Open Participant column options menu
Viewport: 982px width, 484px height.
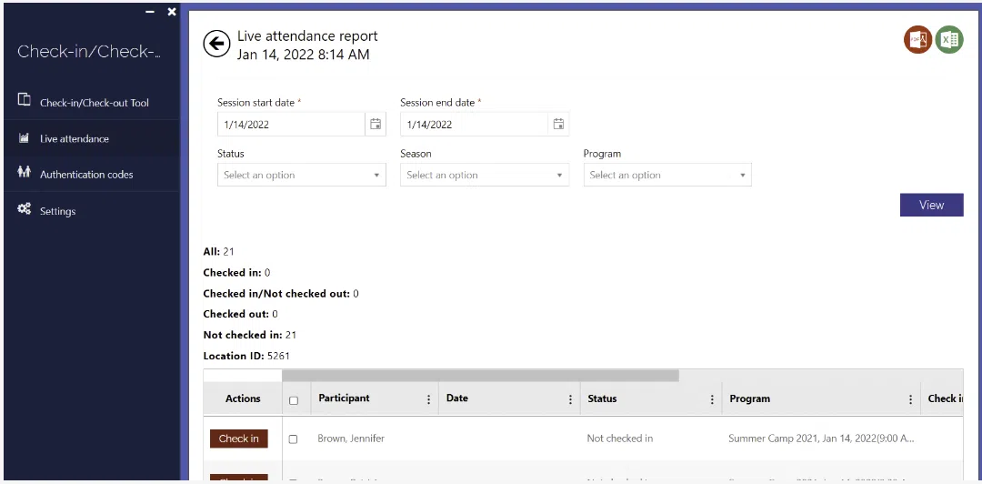click(428, 399)
